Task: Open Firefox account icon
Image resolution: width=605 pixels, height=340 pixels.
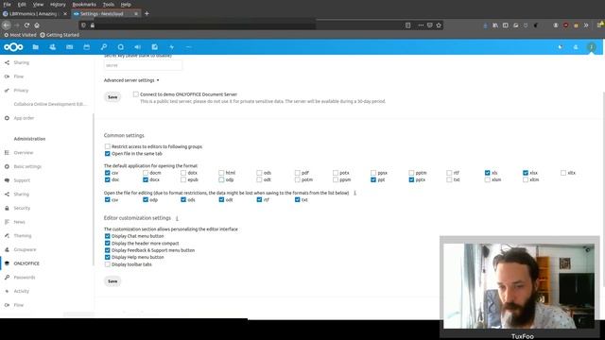Action: [556, 25]
